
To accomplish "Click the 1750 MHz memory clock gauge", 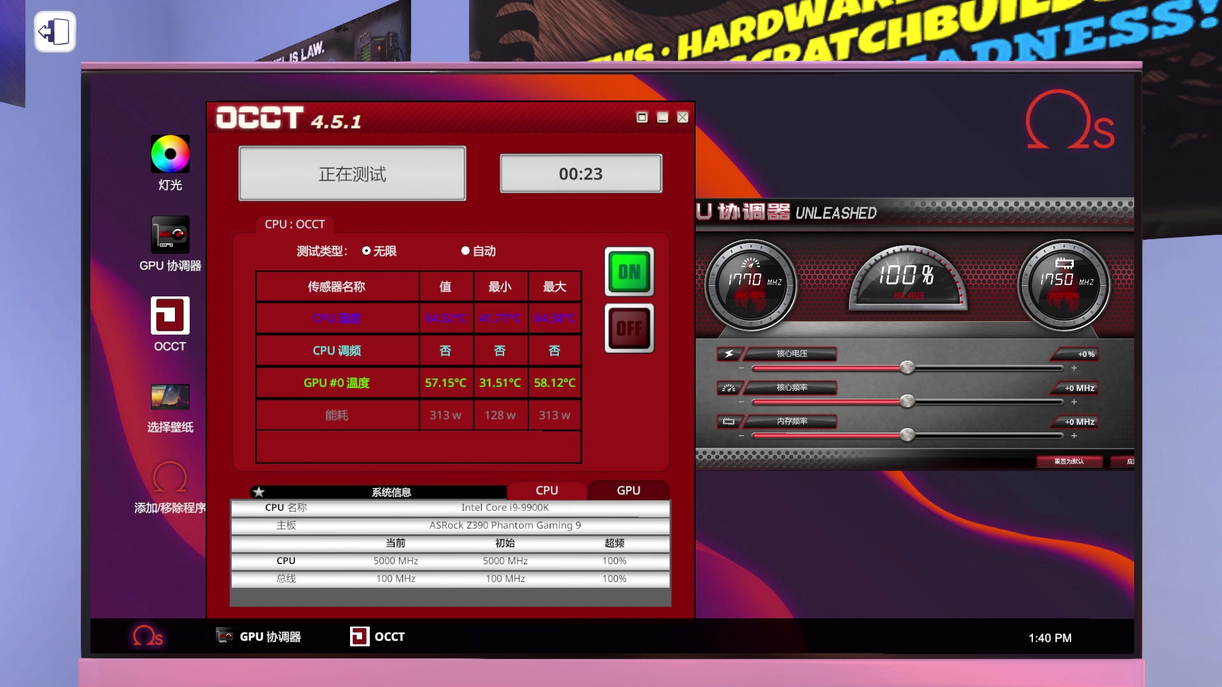I will pyautogui.click(x=1064, y=285).
